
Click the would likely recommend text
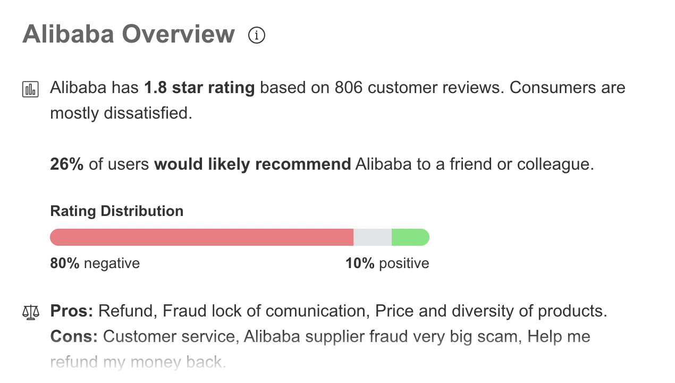coord(252,164)
